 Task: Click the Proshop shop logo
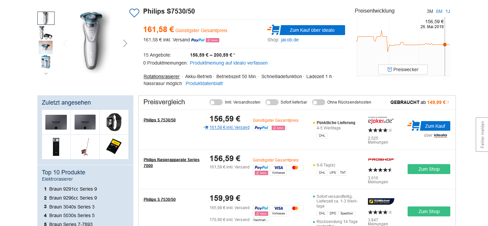[x=381, y=159]
